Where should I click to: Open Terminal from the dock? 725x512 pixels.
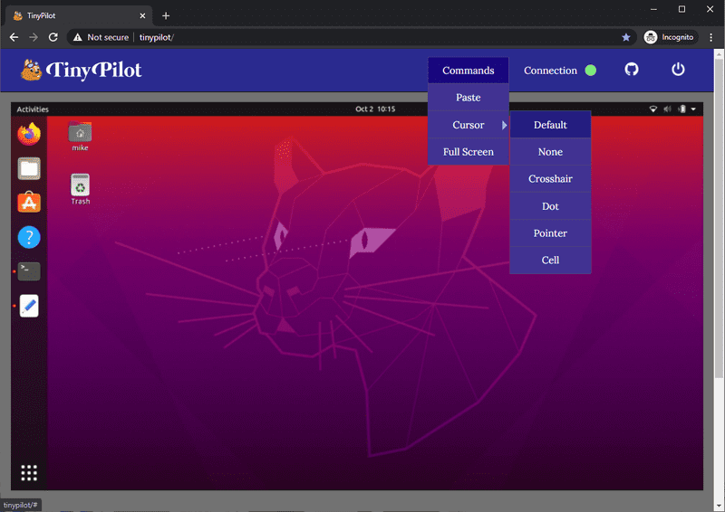click(29, 271)
